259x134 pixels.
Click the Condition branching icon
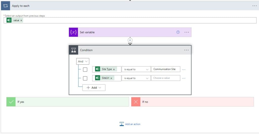(x=74, y=50)
